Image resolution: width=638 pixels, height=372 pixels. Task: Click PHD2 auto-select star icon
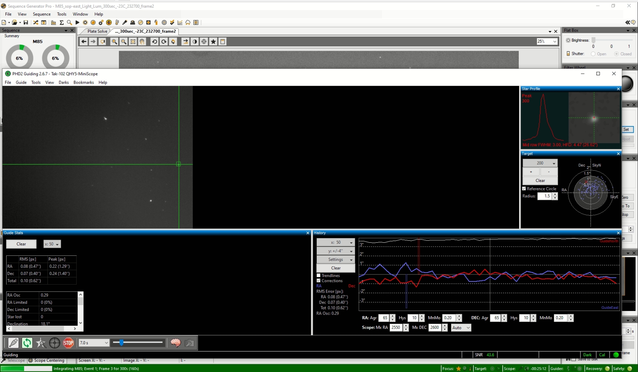click(41, 343)
